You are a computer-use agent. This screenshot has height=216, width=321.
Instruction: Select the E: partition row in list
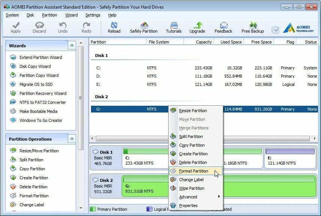pos(204,84)
